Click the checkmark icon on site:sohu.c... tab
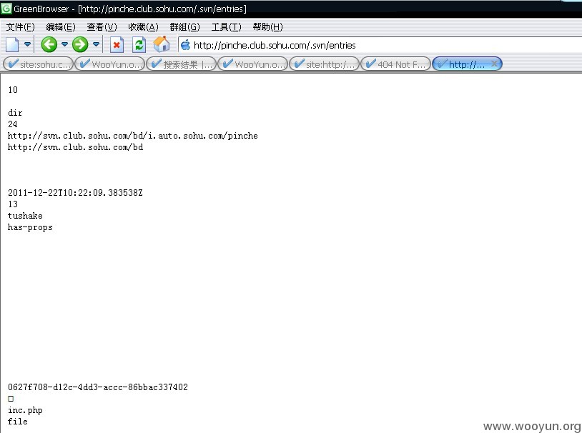The width and height of the screenshot is (582, 433). tap(13, 64)
